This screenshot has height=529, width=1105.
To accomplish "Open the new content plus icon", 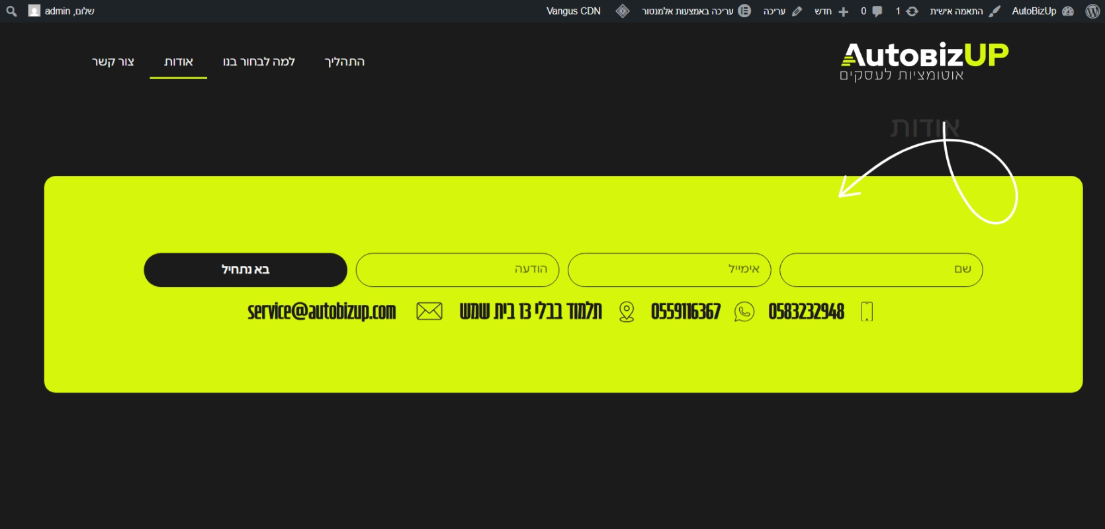I will tap(843, 11).
